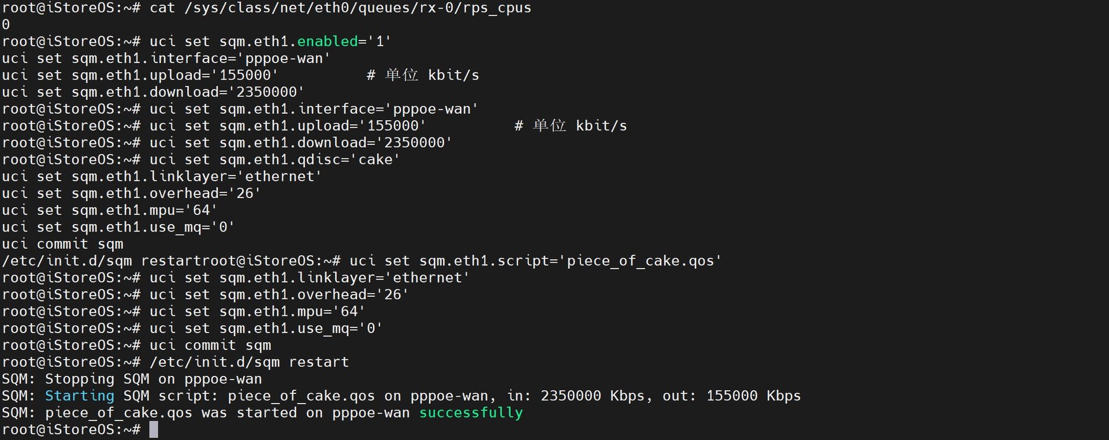
Task: Click the cat output '0' line
Action: 6,25
